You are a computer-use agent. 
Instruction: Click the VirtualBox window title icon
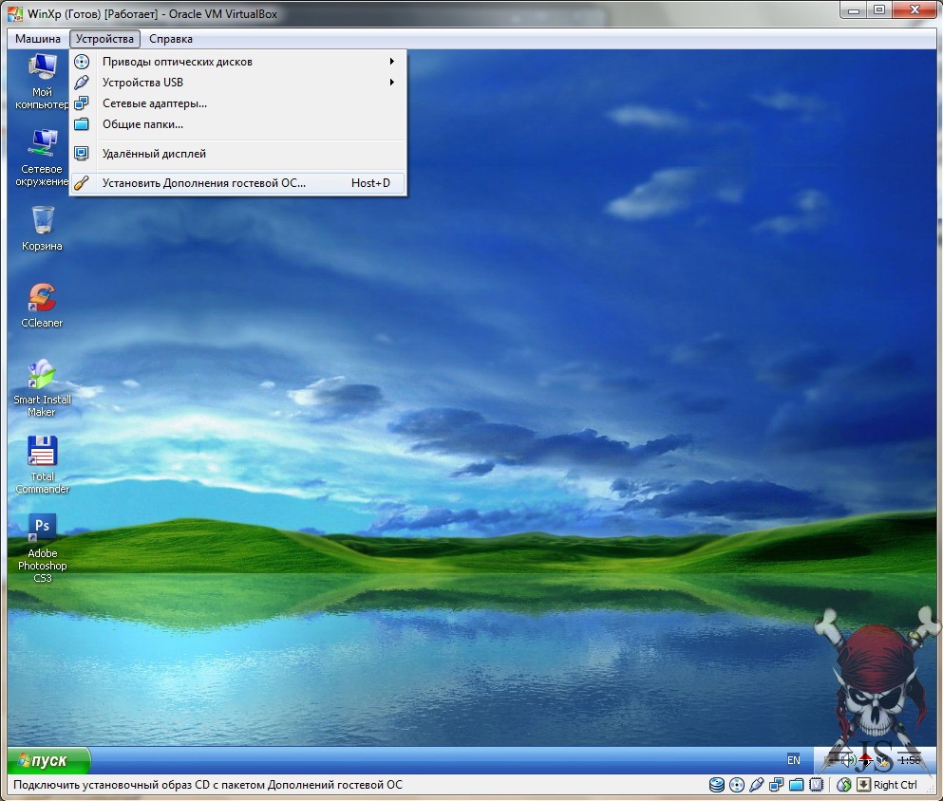pyautogui.click(x=15, y=13)
